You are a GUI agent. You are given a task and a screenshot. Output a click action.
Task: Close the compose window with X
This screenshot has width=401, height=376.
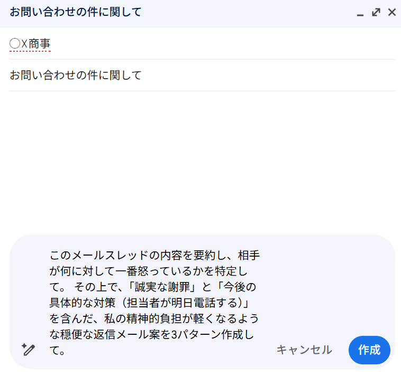pos(392,12)
